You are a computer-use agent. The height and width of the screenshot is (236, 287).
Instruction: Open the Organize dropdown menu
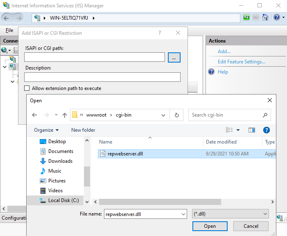(x=46, y=130)
